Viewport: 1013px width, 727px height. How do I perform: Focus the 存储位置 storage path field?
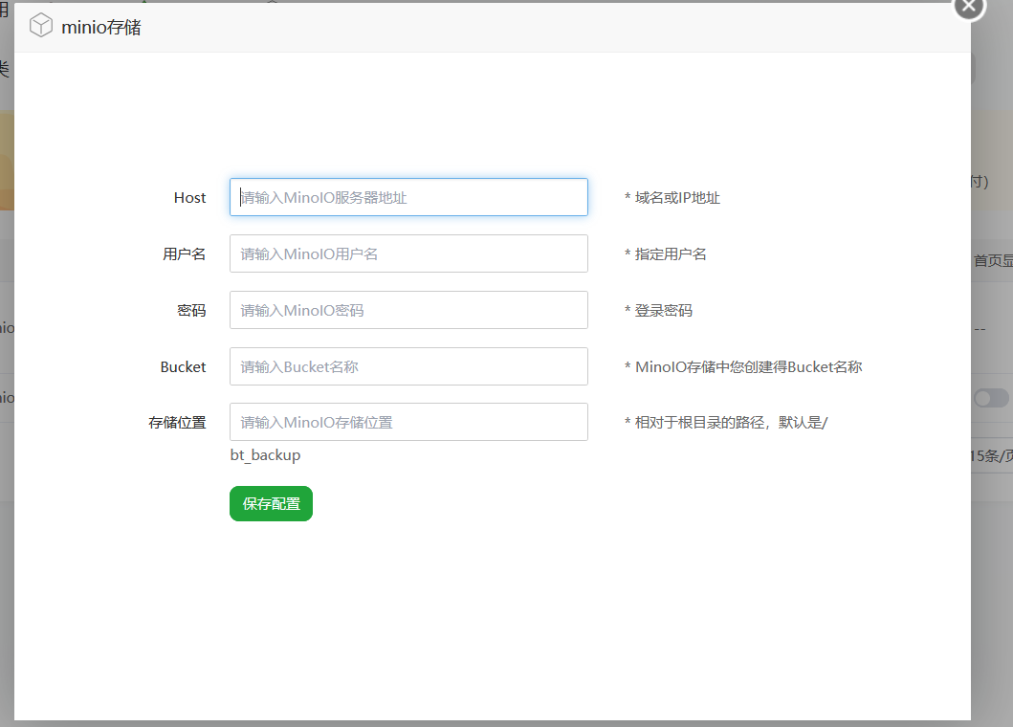click(x=408, y=422)
